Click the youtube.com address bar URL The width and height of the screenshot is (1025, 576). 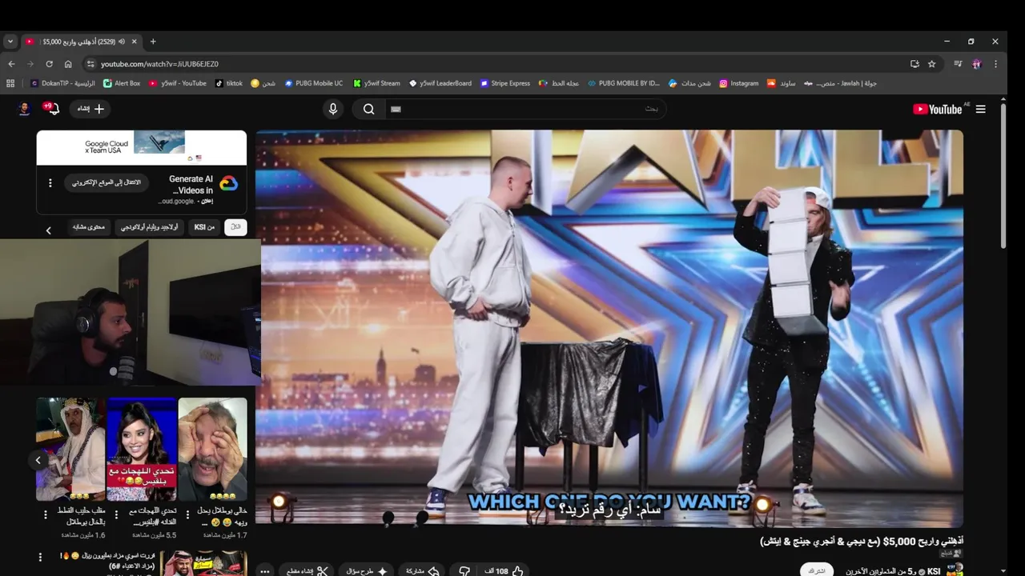159,64
